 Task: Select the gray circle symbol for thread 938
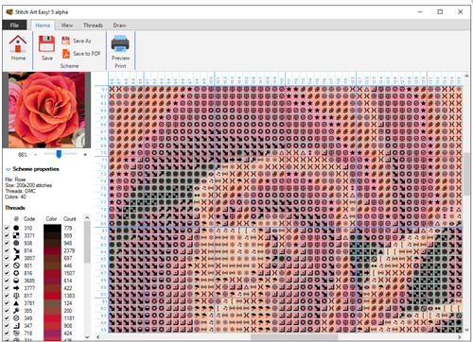[16, 243]
